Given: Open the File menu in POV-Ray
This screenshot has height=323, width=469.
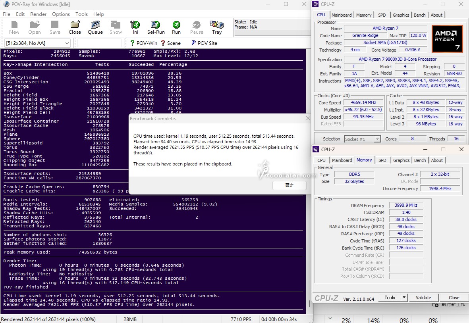Looking at the screenshot, I should 7,14.
